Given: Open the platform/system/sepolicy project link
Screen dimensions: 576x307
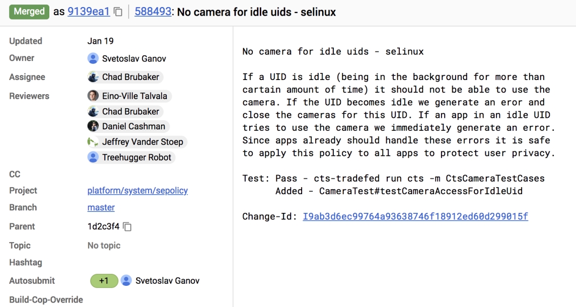Looking at the screenshot, I should tap(137, 191).
